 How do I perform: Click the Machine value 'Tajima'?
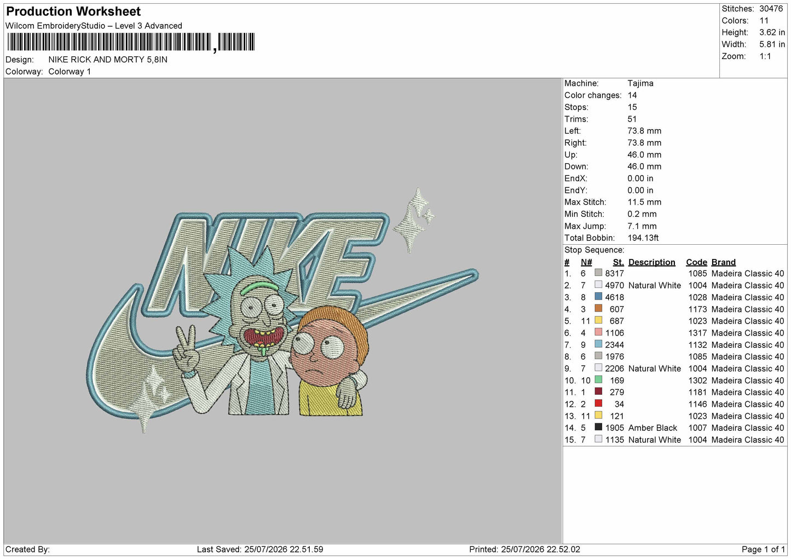pyautogui.click(x=640, y=84)
